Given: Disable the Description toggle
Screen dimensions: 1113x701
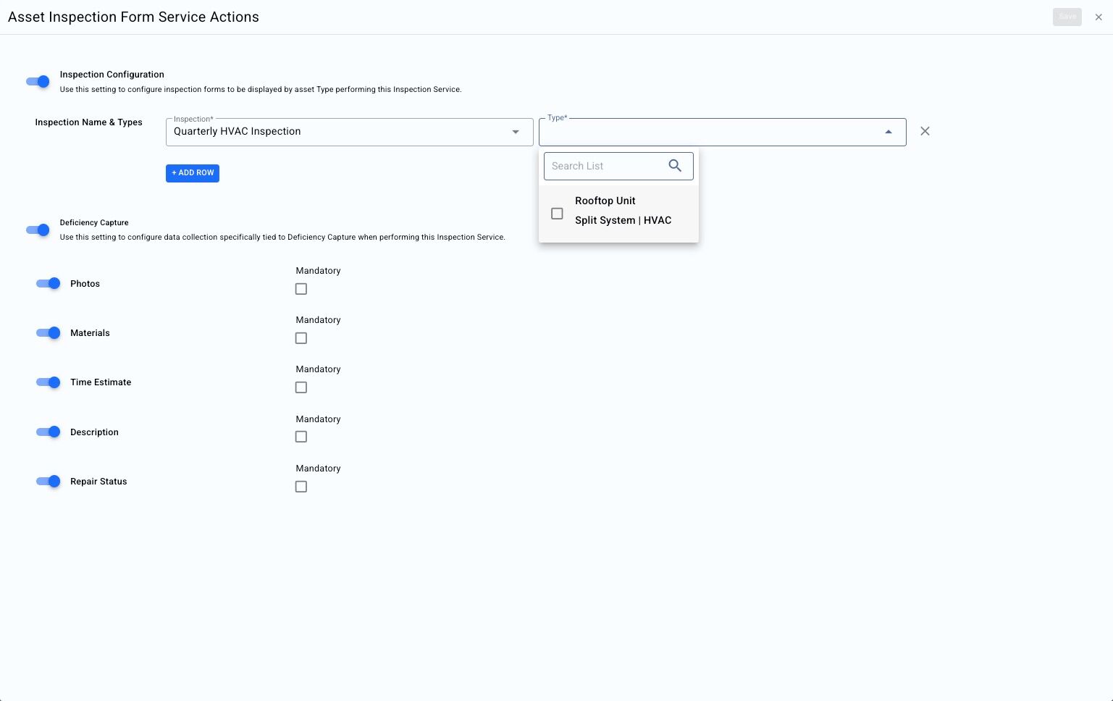Looking at the screenshot, I should pyautogui.click(x=49, y=432).
